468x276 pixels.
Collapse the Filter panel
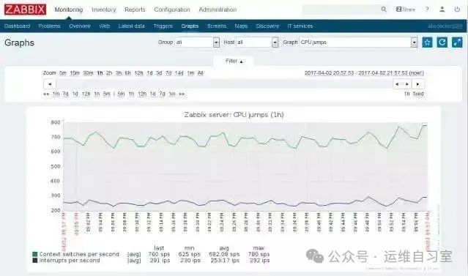234,61
